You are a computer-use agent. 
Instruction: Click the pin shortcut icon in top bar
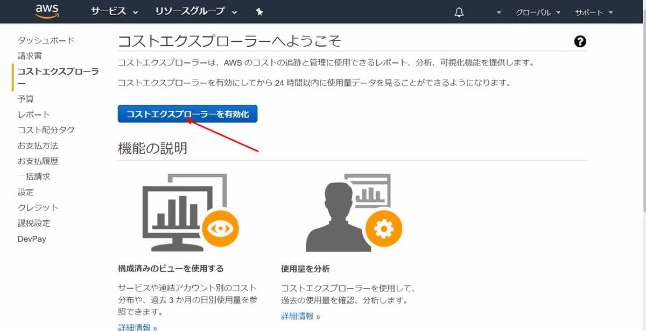tap(259, 11)
